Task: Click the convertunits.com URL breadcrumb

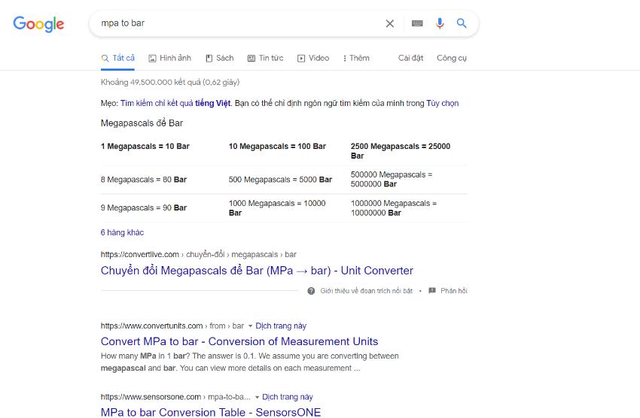Action: (x=172, y=326)
